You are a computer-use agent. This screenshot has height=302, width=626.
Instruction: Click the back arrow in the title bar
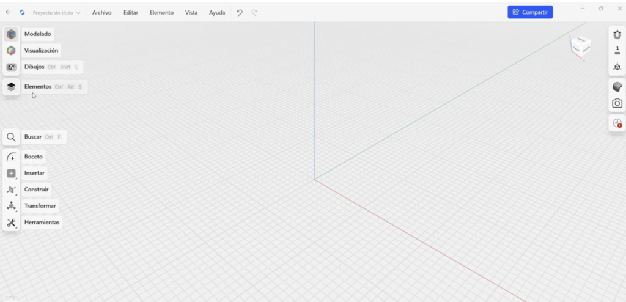(x=8, y=12)
